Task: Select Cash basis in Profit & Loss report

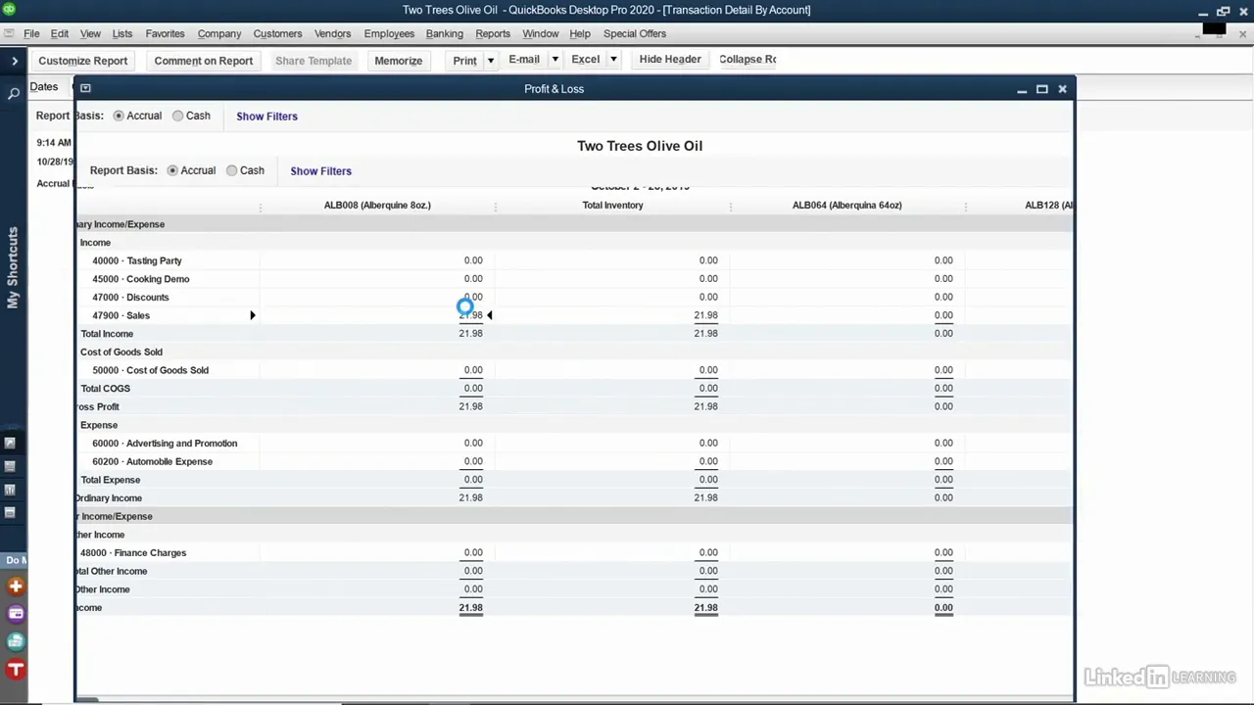Action: coord(232,170)
